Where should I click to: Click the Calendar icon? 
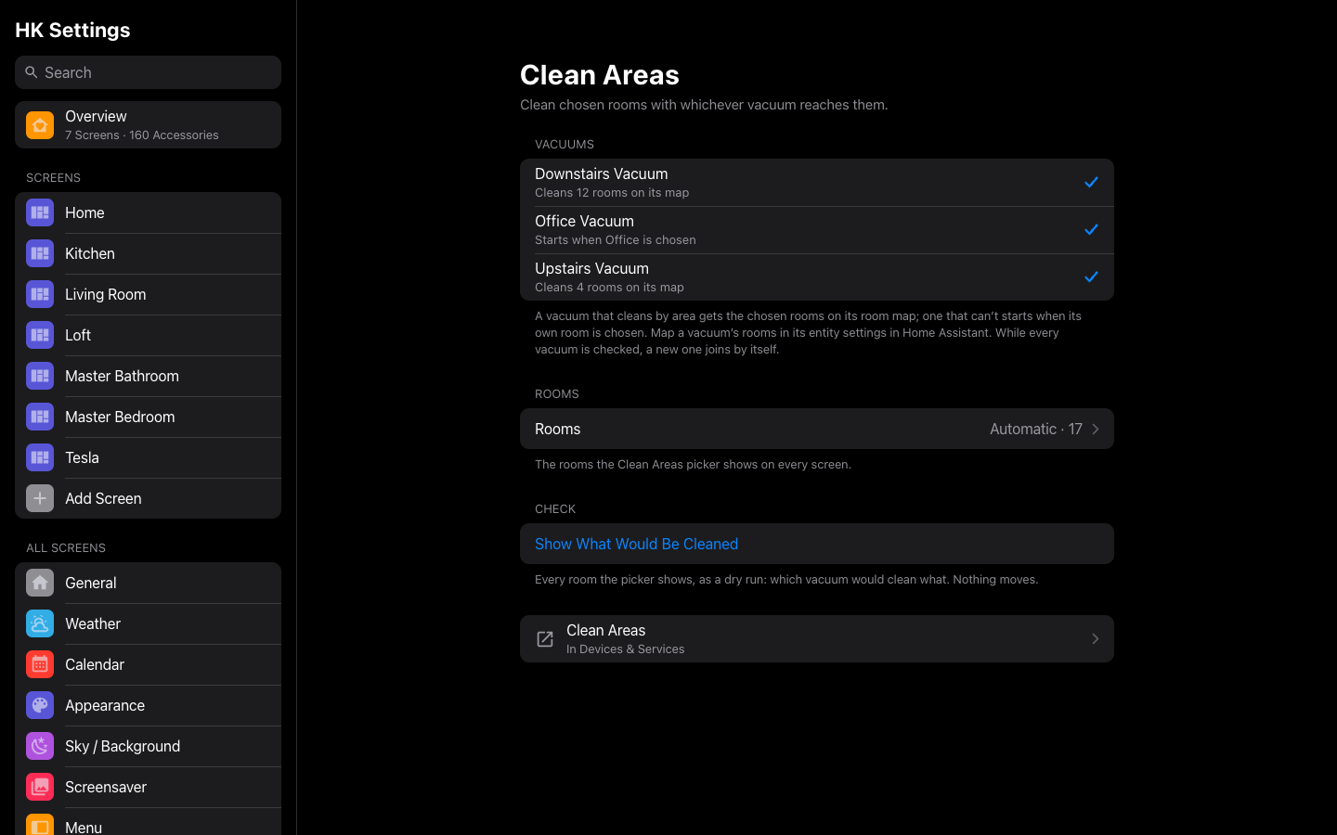click(x=40, y=664)
